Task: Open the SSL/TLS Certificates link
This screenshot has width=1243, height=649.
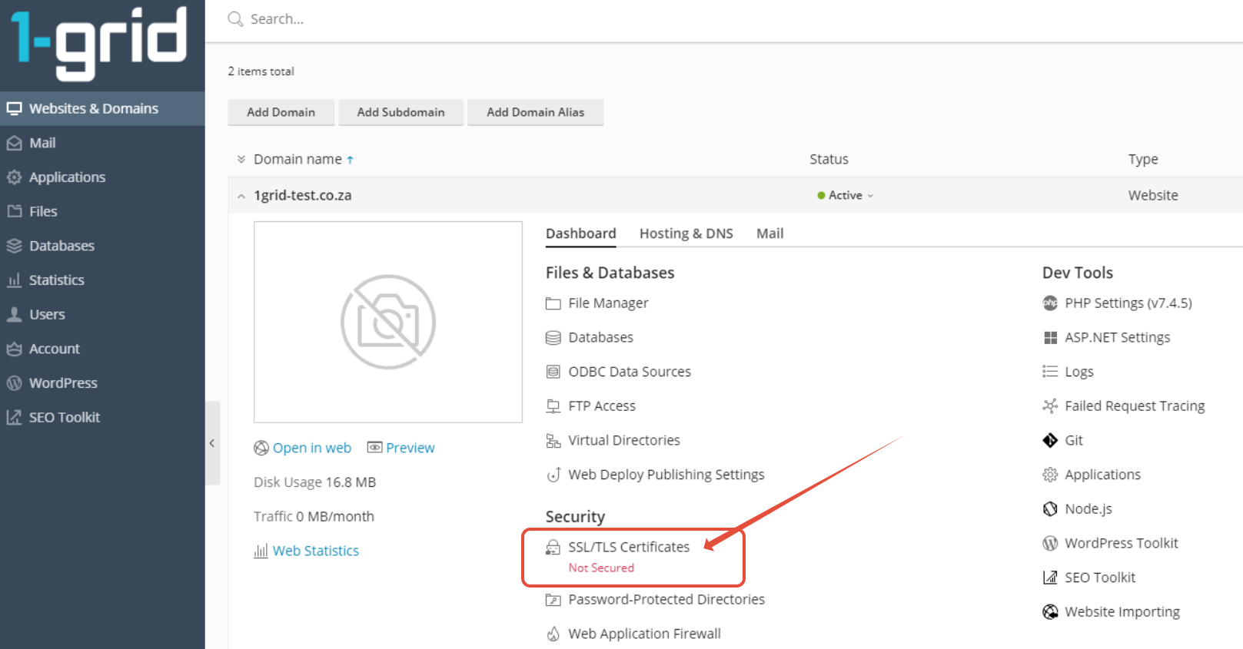Action: [x=629, y=547]
